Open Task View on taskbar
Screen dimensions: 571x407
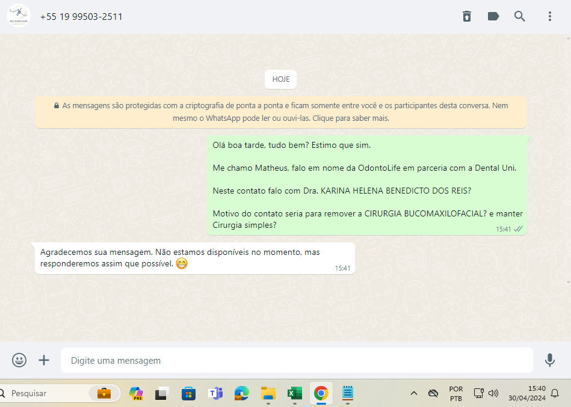click(162, 393)
